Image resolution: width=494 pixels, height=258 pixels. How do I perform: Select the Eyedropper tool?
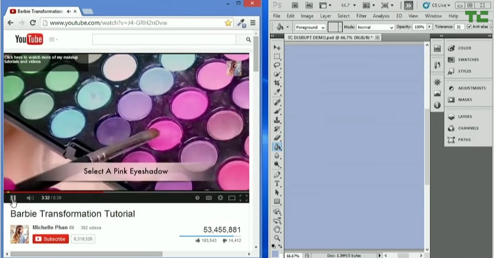click(x=277, y=92)
